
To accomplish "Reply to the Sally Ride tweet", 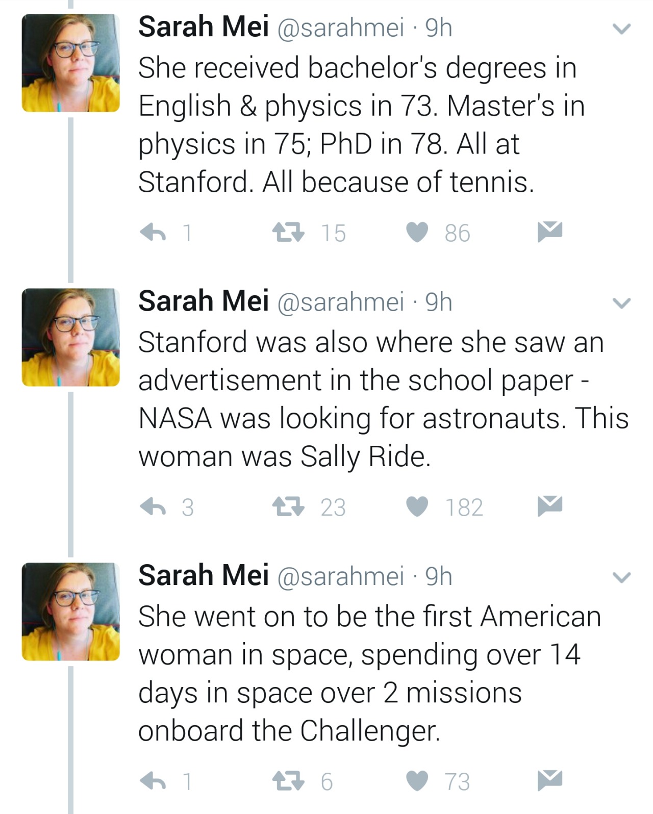I will pos(153,507).
